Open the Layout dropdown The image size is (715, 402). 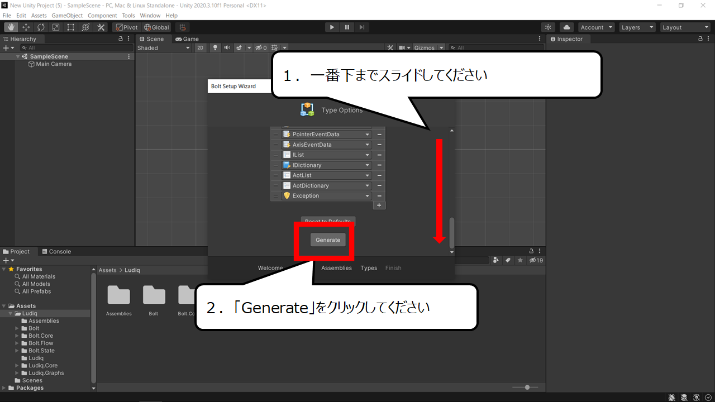point(685,27)
